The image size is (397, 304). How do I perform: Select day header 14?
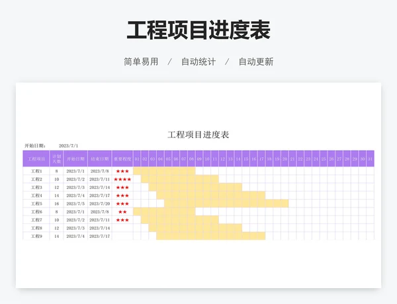coord(238,159)
